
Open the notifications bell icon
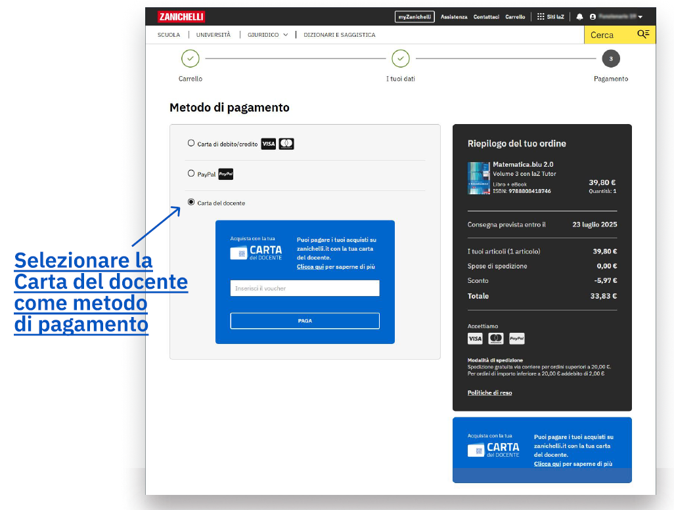579,17
